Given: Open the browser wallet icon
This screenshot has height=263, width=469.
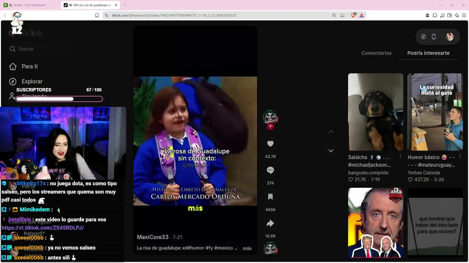Looking at the screenshot, I should point(450,15).
